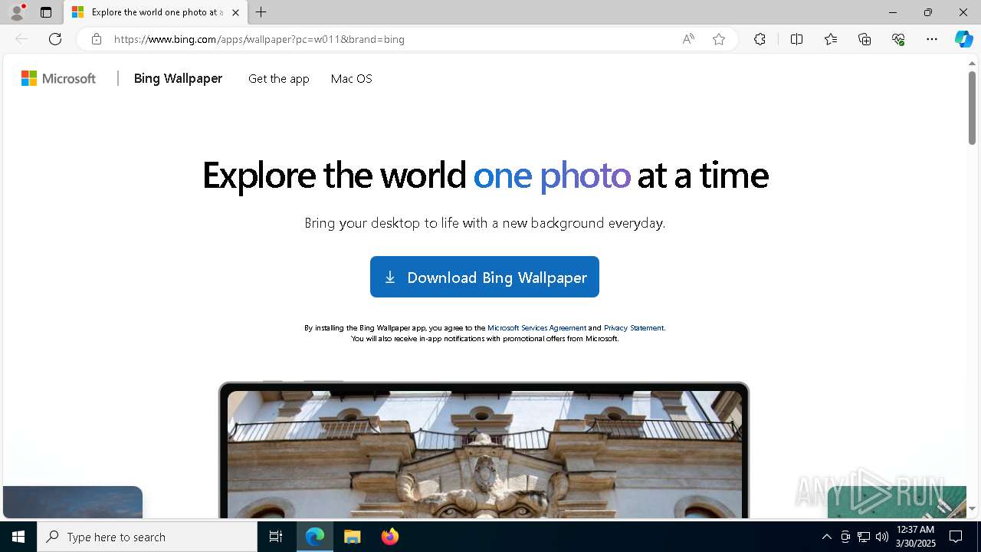Image resolution: width=981 pixels, height=552 pixels.
Task: Open a new tab with plus icon
Action: click(261, 12)
